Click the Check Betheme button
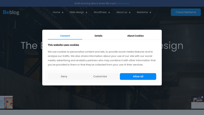The width and height of the screenshot is (204, 115). pos(186,12)
